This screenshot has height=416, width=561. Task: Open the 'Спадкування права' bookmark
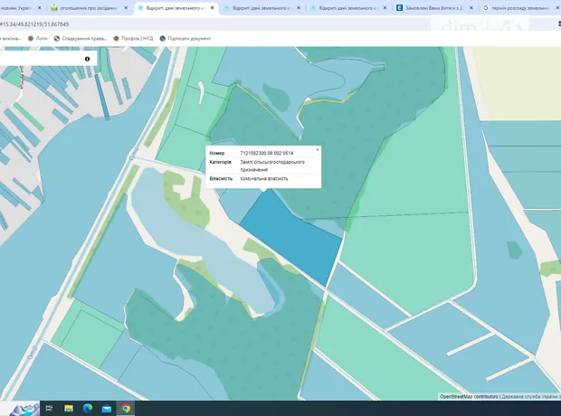(x=81, y=39)
